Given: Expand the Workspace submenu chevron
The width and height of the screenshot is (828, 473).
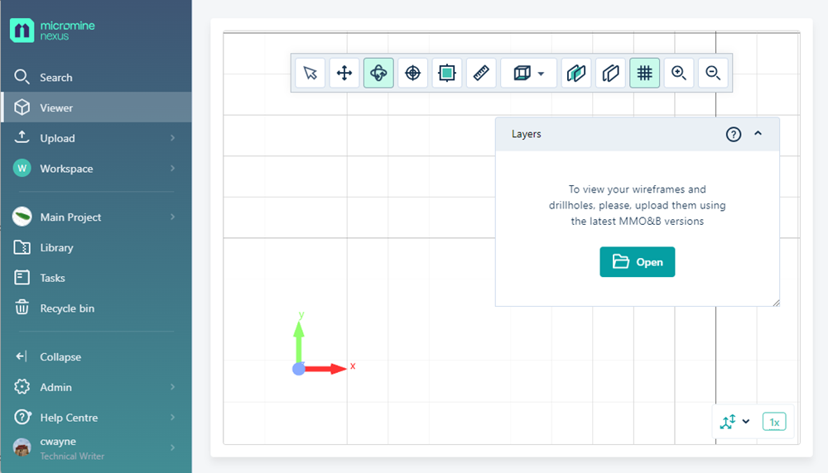Looking at the screenshot, I should (173, 169).
